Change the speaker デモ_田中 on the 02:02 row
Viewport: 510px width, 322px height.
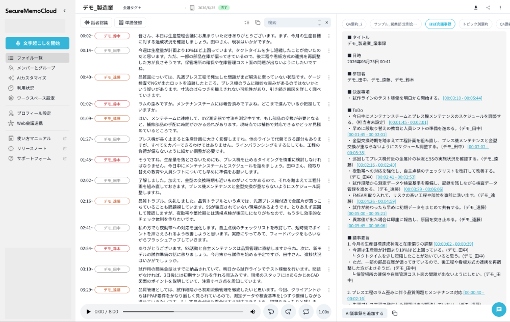pos(112,180)
